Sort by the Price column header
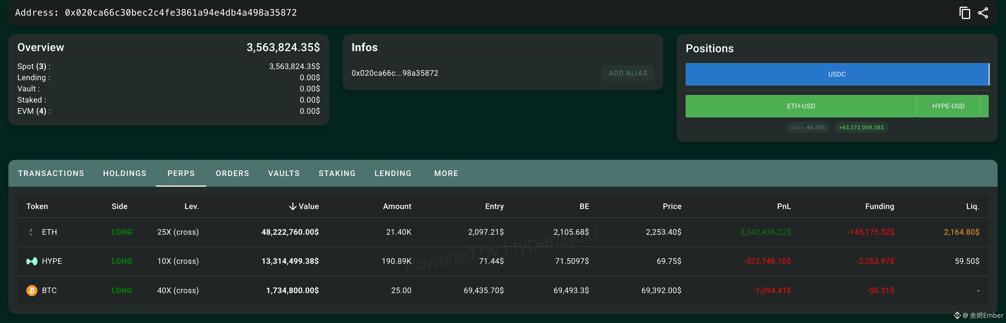This screenshot has height=323, width=1006. (x=672, y=206)
